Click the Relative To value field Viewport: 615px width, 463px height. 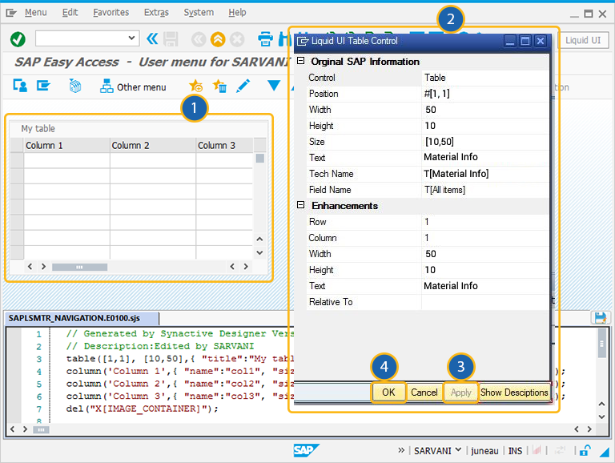pos(485,302)
